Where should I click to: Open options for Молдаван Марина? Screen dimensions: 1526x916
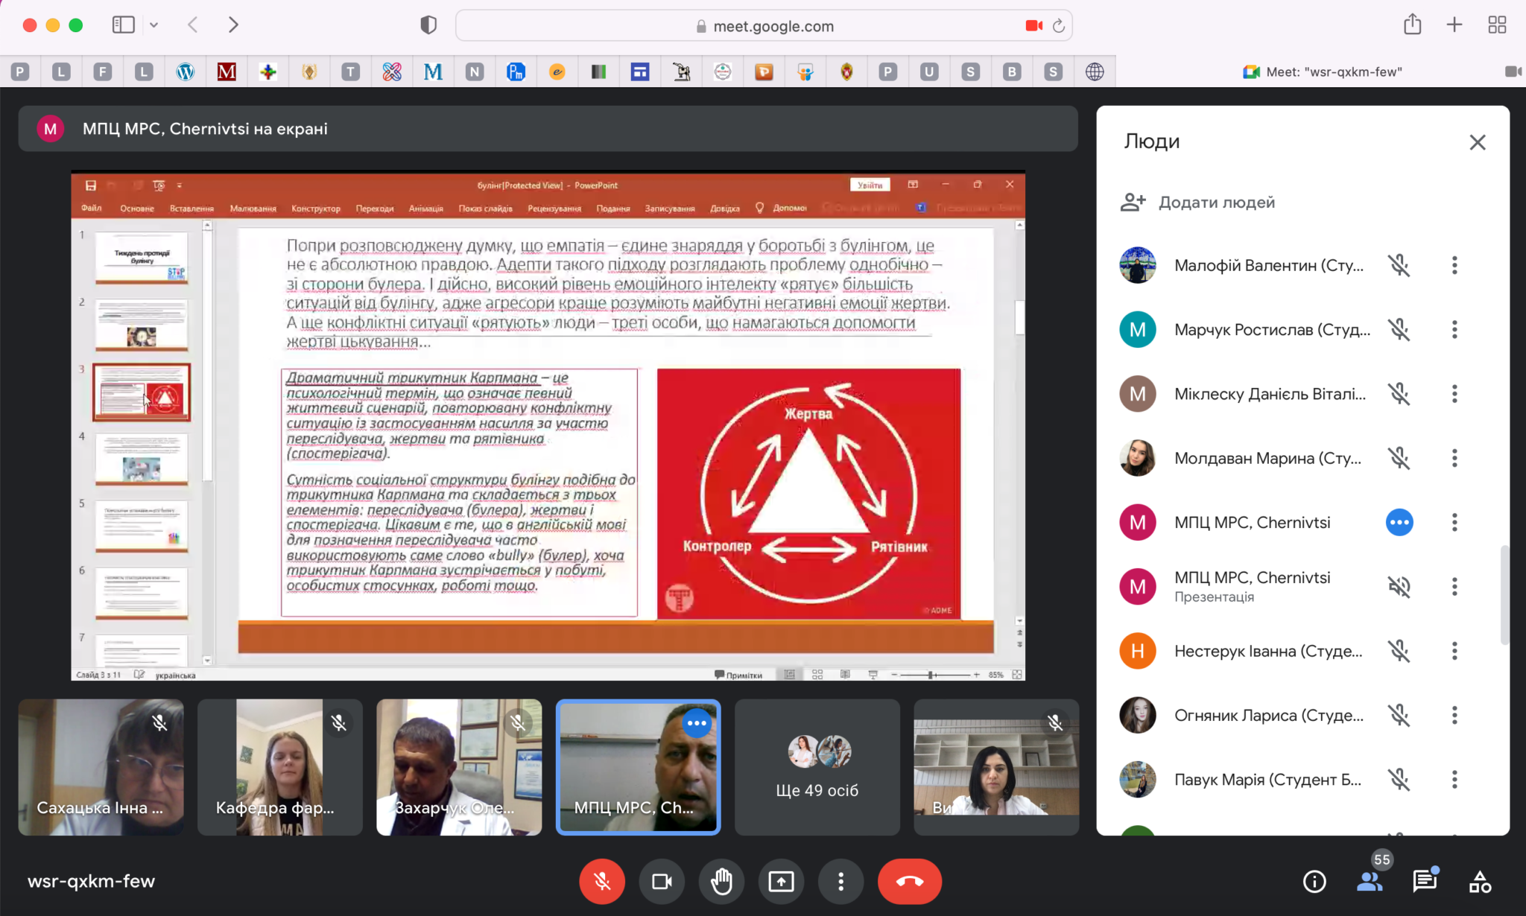coord(1454,458)
